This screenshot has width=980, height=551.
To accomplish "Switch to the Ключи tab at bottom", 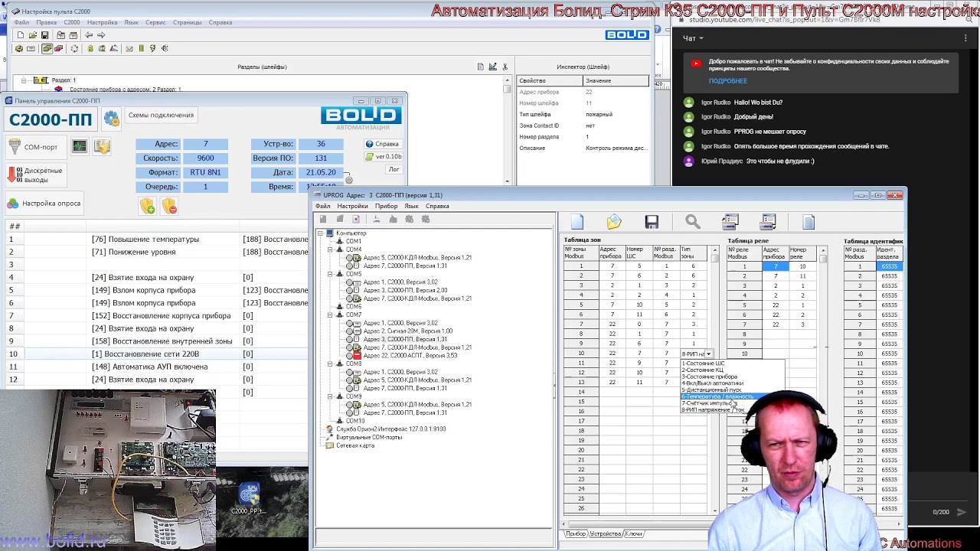I will point(633,533).
